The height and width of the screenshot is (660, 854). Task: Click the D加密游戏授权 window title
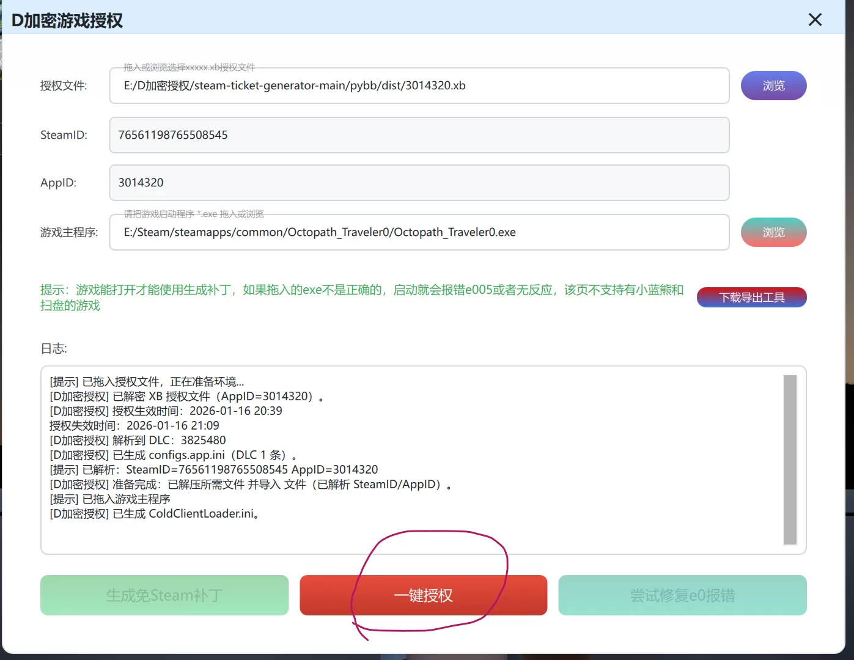(x=67, y=21)
